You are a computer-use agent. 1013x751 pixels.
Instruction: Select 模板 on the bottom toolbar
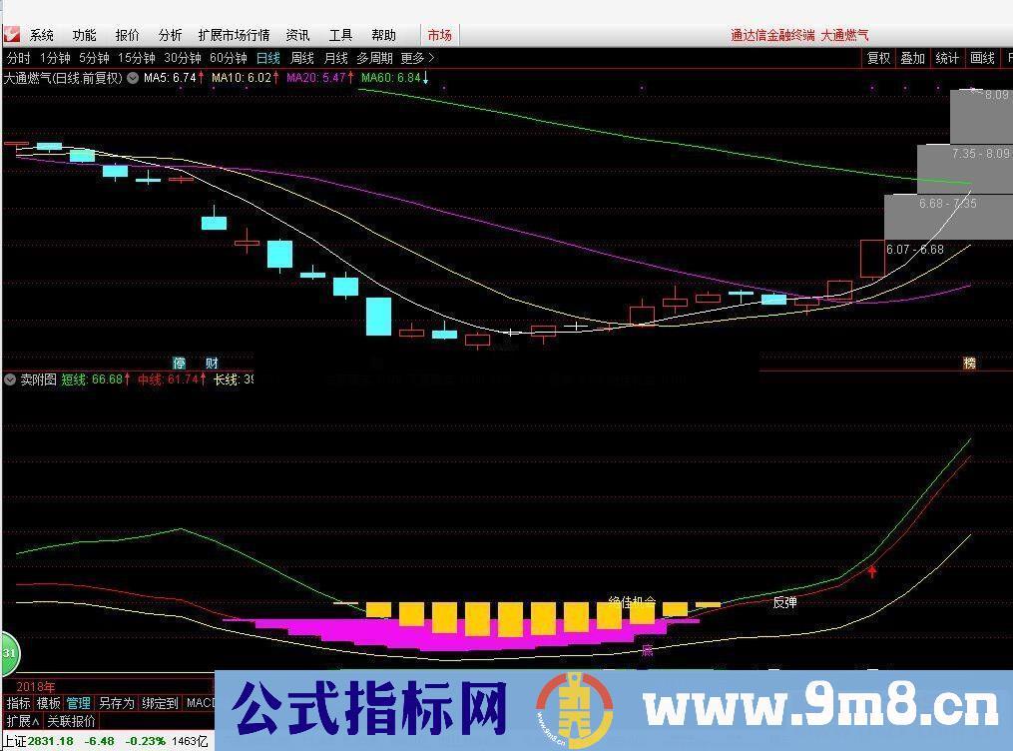click(49, 702)
